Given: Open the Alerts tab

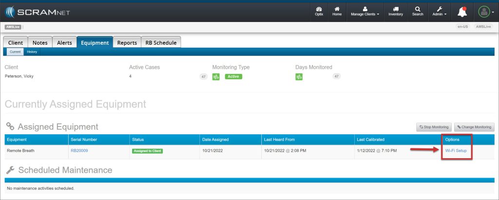Looking at the screenshot, I should (64, 43).
